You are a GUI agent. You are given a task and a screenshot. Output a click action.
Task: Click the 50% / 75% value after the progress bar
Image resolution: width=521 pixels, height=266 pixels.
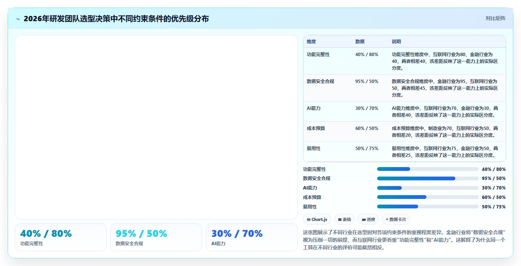494,207
